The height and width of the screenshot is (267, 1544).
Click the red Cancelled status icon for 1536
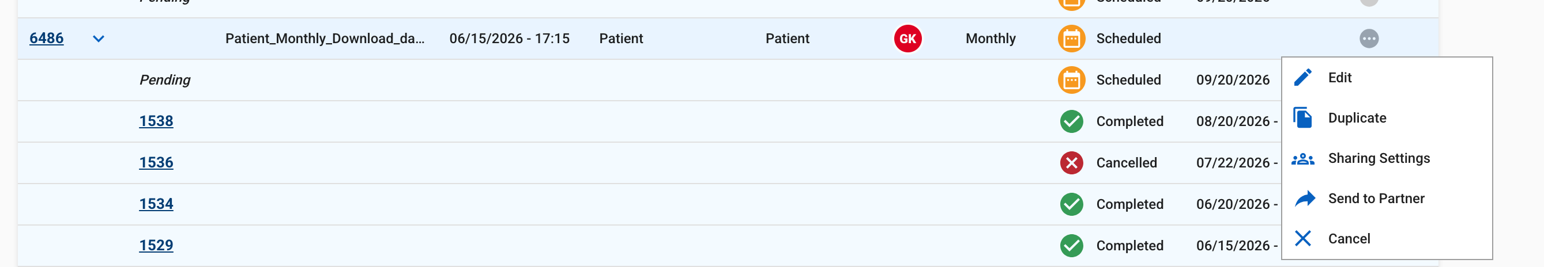tap(1071, 163)
